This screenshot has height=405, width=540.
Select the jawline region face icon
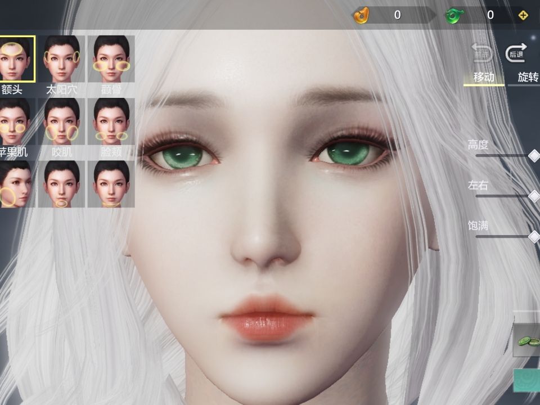pyautogui.click(x=111, y=184)
